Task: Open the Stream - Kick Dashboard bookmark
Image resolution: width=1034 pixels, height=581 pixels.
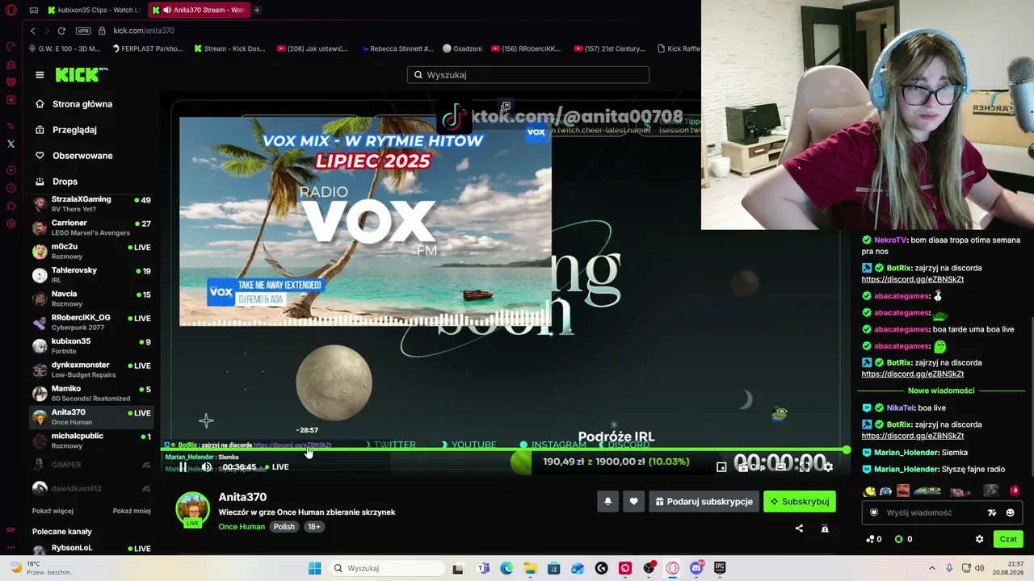Action: [x=229, y=48]
